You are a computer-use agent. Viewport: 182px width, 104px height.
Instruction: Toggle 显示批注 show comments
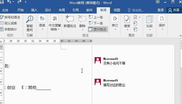click(x=98, y=29)
